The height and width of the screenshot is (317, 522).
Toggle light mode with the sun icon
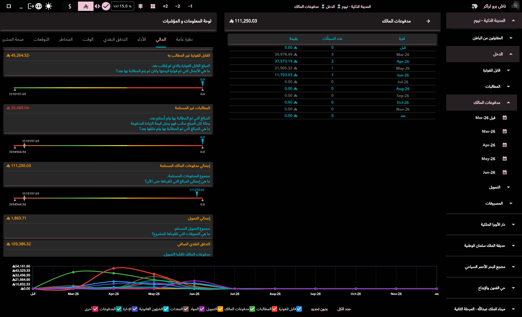click(x=48, y=6)
